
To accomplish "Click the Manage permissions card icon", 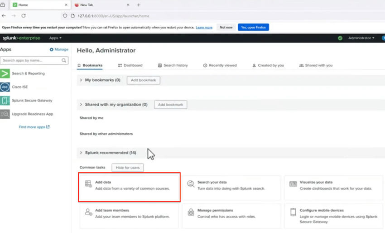I will [x=191, y=212].
